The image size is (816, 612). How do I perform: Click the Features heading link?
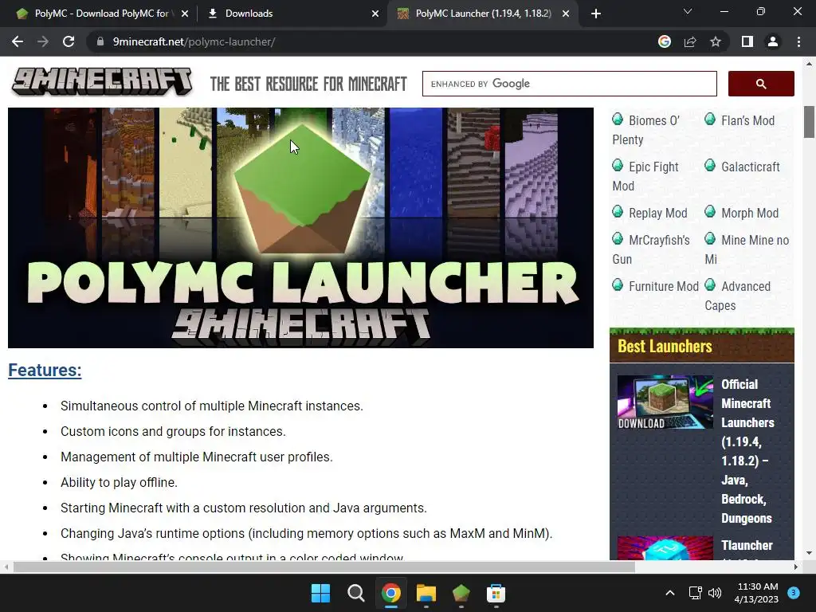point(45,370)
